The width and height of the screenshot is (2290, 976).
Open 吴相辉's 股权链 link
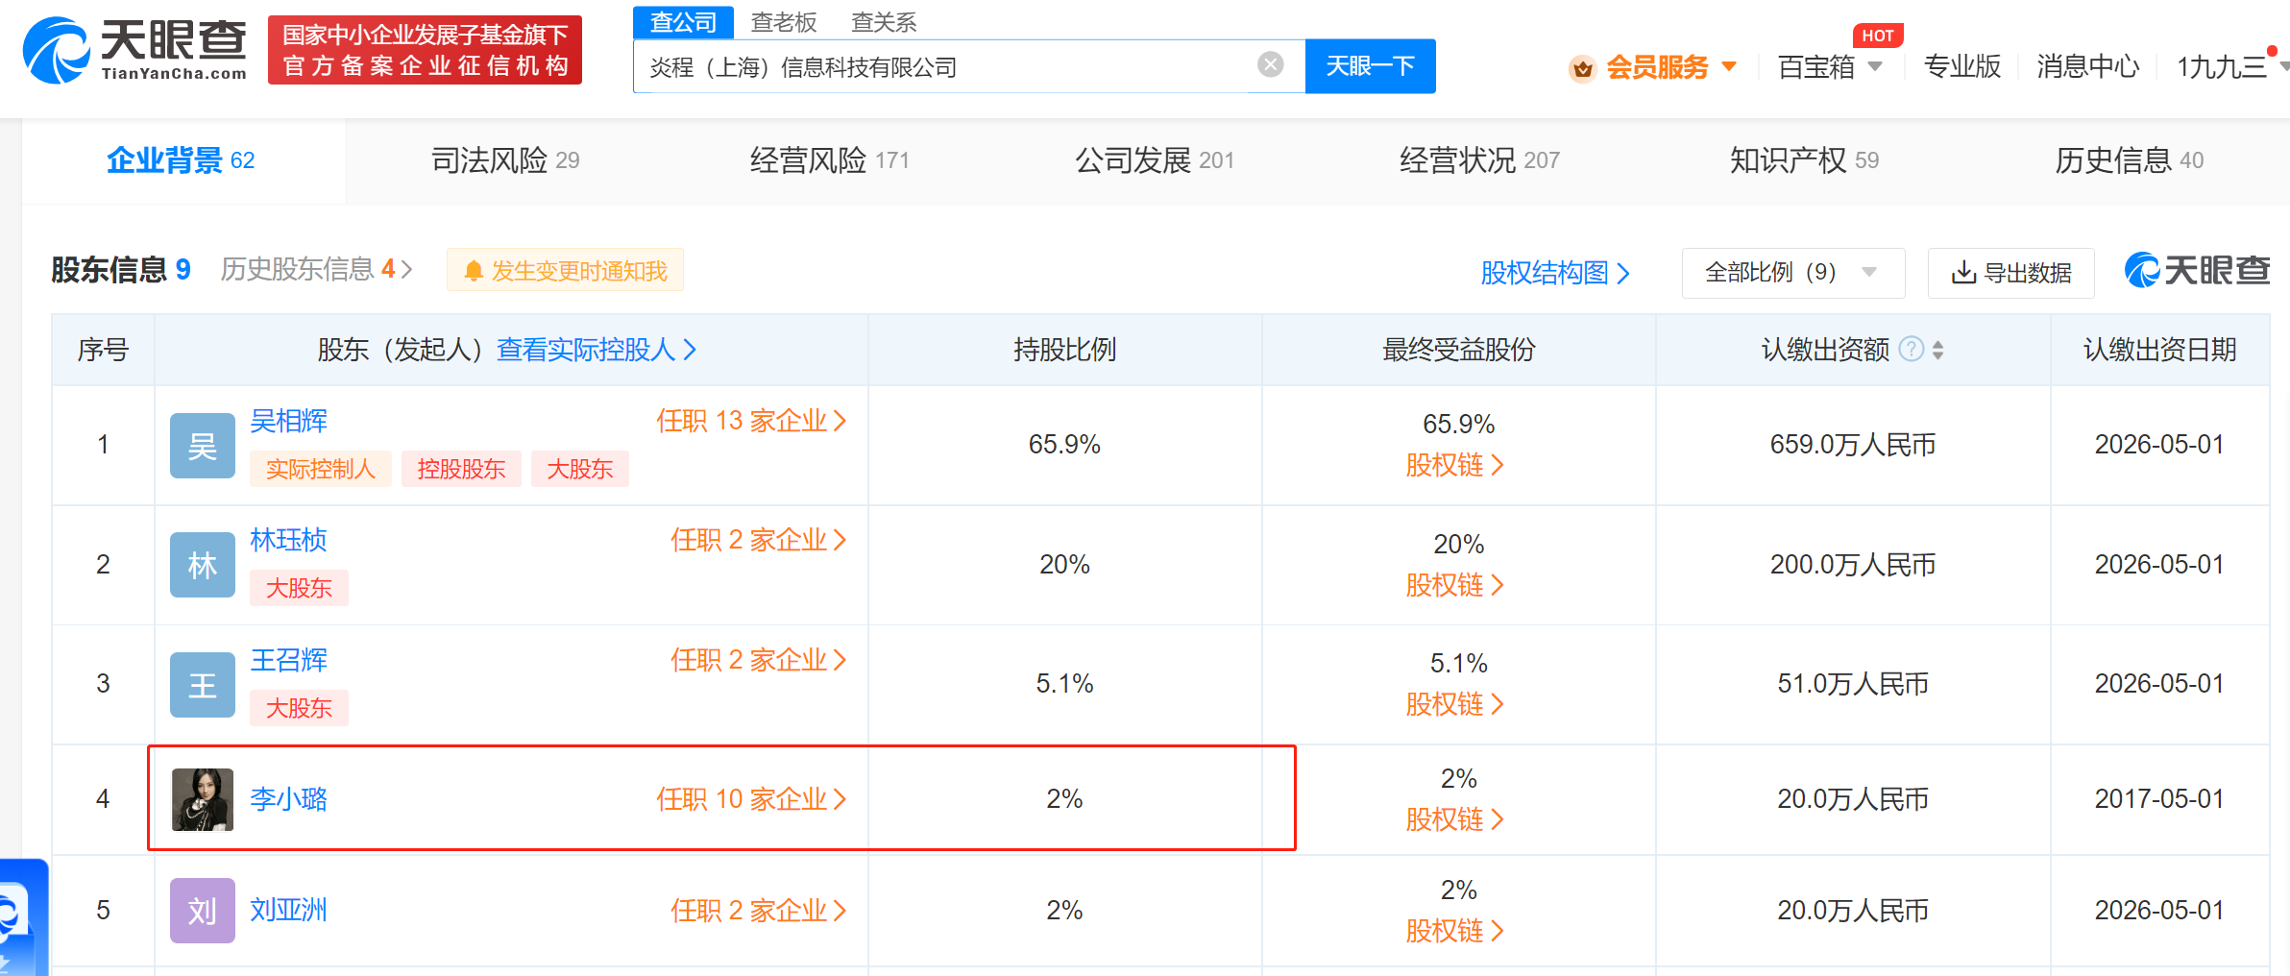coord(1454,466)
